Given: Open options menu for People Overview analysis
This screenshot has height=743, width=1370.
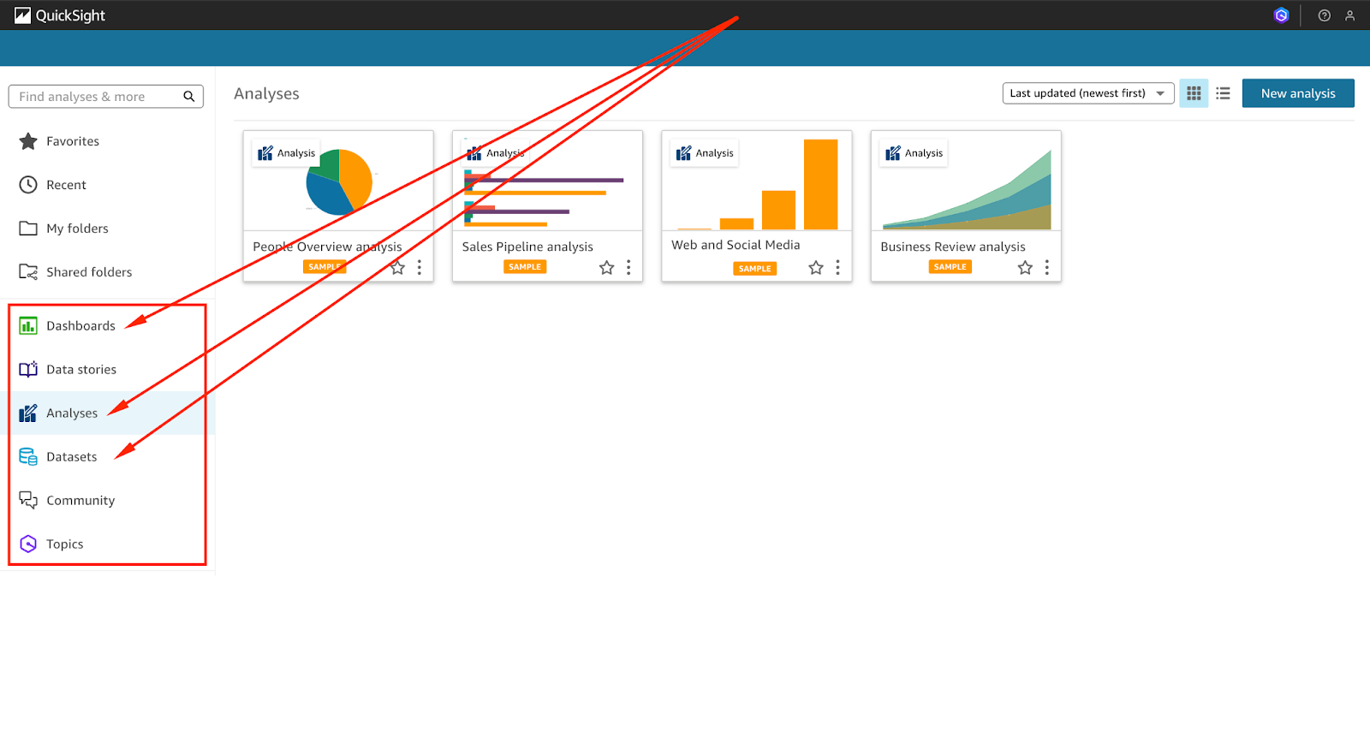Looking at the screenshot, I should (420, 268).
